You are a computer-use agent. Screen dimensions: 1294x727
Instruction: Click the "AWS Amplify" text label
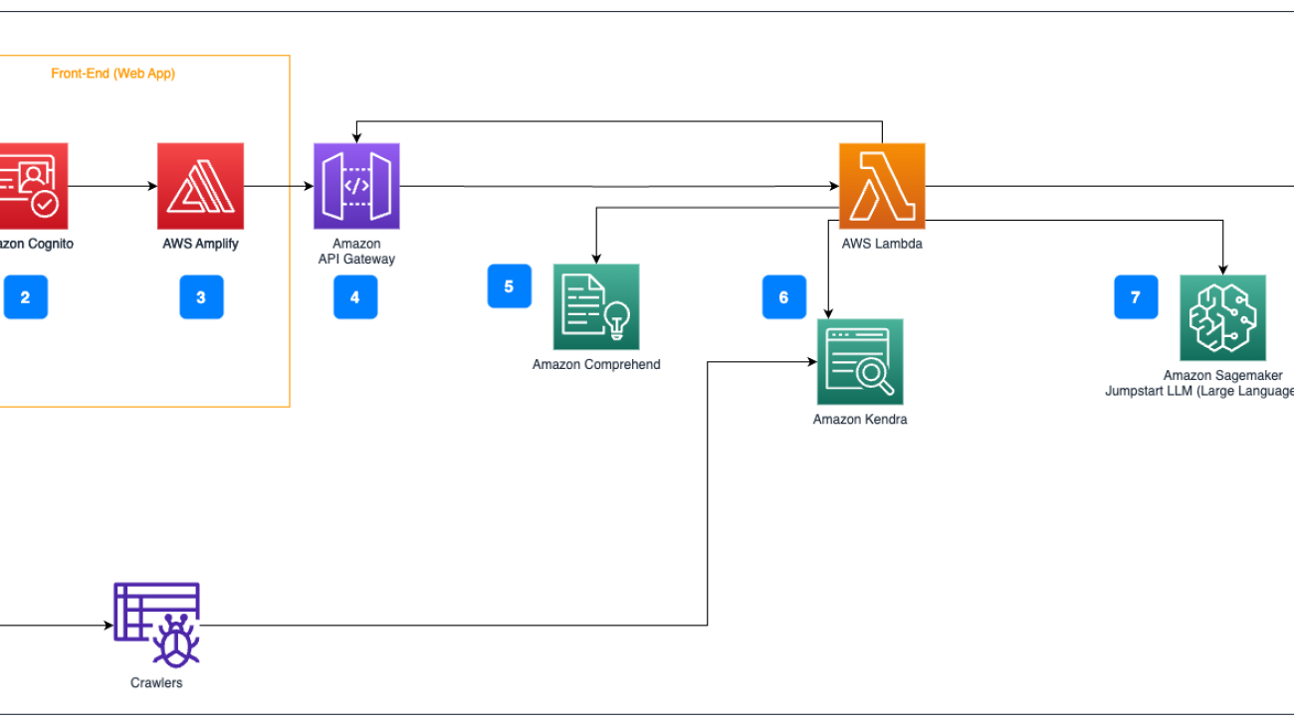tap(200, 244)
